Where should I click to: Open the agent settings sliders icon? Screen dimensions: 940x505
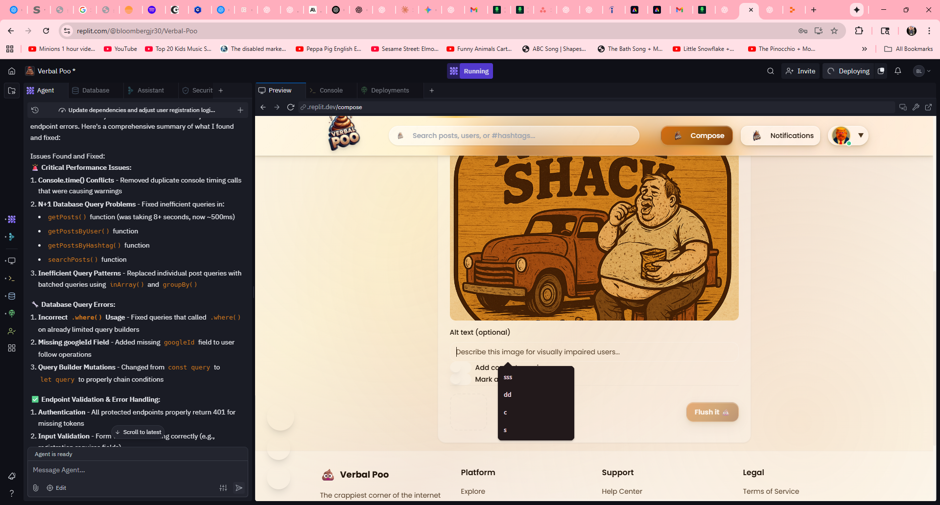(x=223, y=488)
